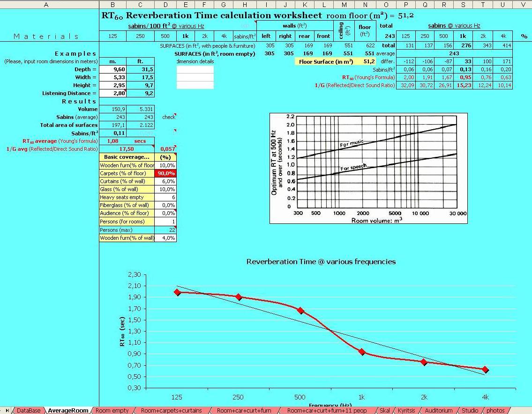Click the Carpets percentage red cell 90,0%
The image size is (532, 414).
pos(165,173)
